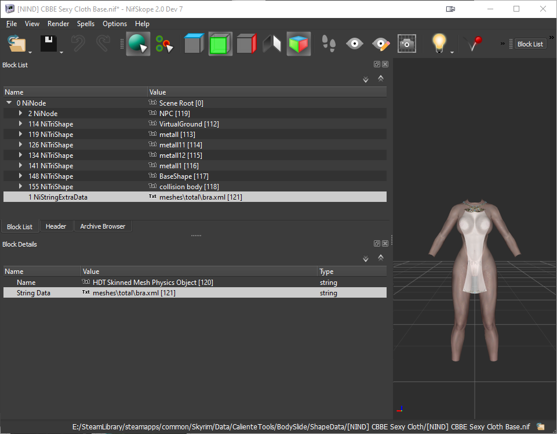Collapse the 0 NiNode Scene Root
This screenshot has height=434, width=557.
pyautogui.click(x=9, y=103)
